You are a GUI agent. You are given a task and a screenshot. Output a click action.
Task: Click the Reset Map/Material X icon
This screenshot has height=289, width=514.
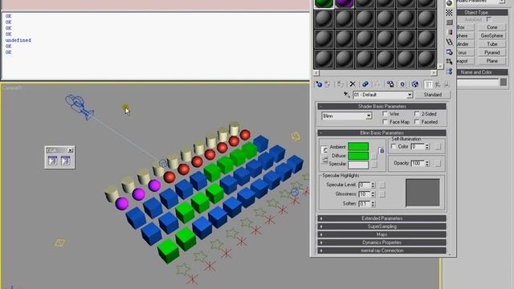[x=353, y=84]
